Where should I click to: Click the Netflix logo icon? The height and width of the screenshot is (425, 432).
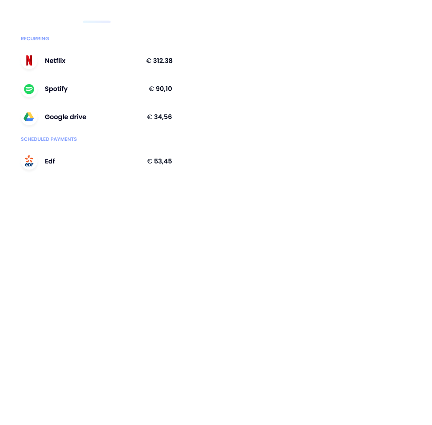tap(29, 61)
